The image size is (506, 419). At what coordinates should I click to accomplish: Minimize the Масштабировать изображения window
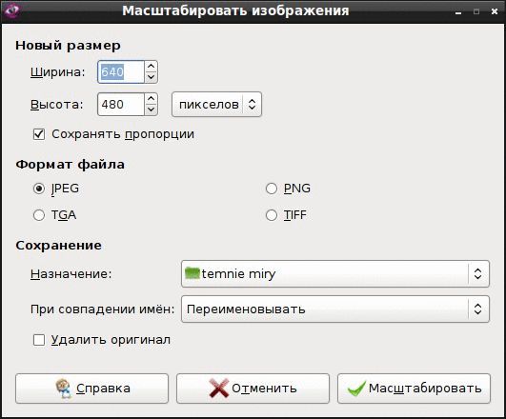click(x=458, y=12)
